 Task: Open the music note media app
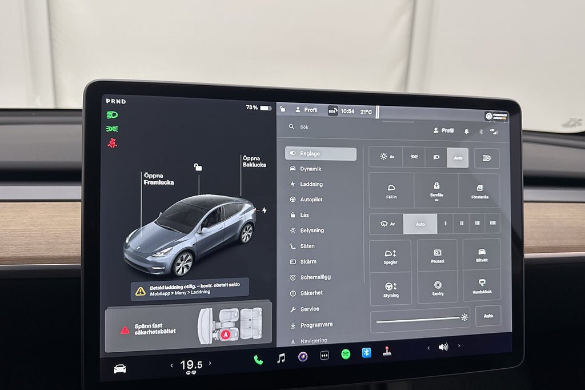pyautogui.click(x=281, y=358)
